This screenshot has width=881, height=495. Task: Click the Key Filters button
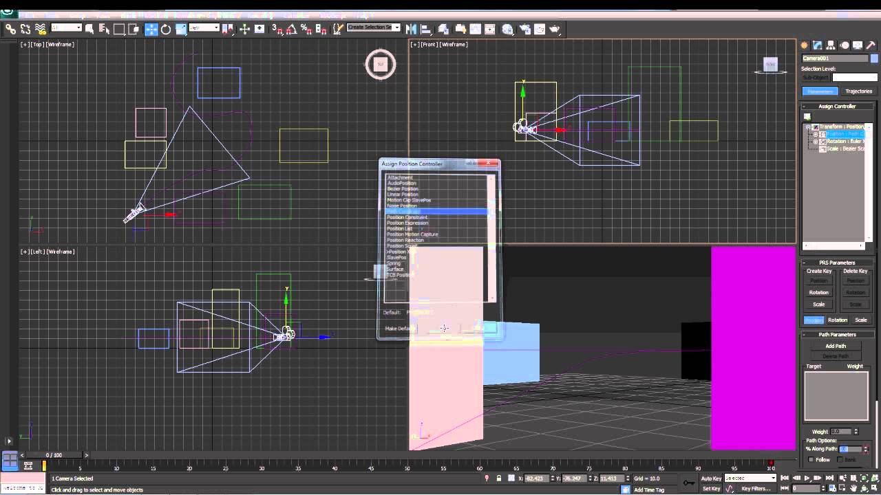pyautogui.click(x=756, y=489)
